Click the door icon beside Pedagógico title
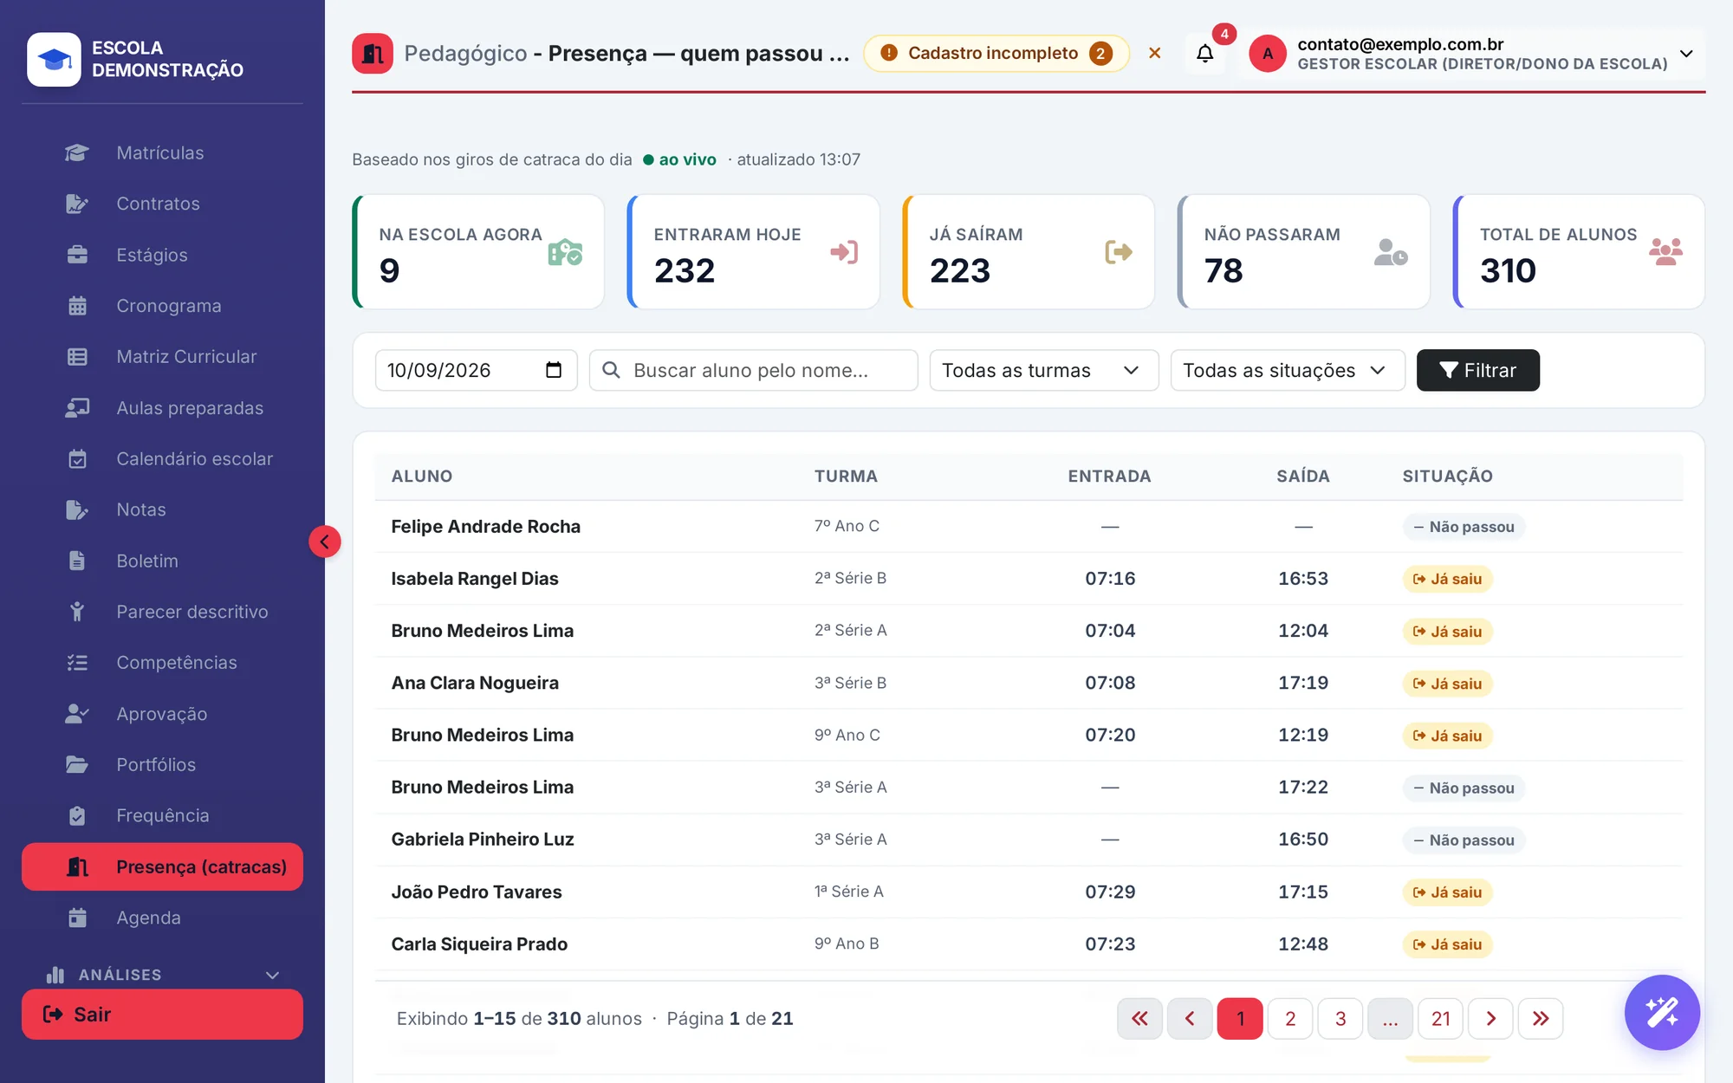The image size is (1733, 1083). (x=373, y=54)
